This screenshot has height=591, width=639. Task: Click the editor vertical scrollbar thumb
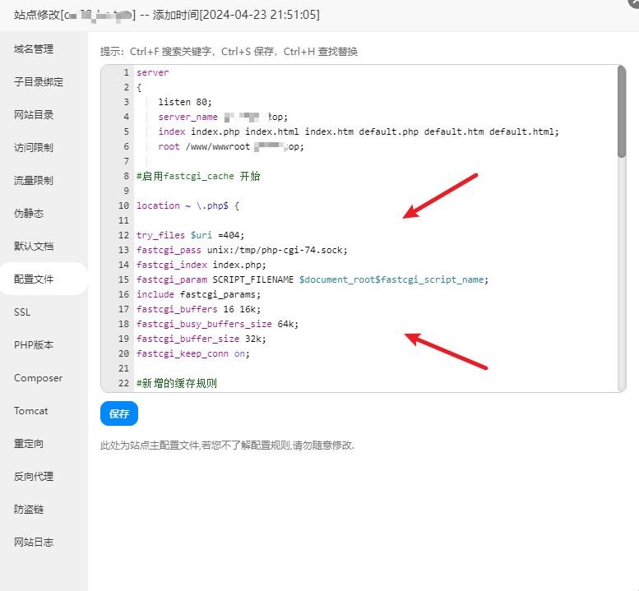pos(622,112)
